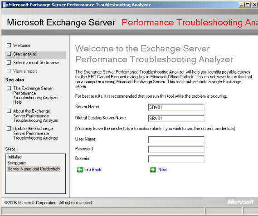
Task: Click the bullet icon beside Start analysis
Action: pyautogui.click(x=9, y=54)
